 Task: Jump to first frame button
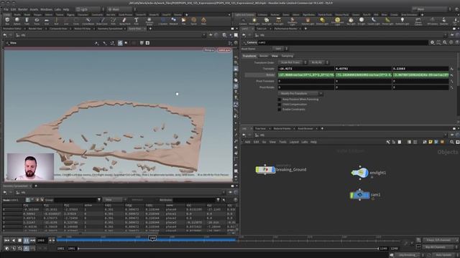[6, 241]
